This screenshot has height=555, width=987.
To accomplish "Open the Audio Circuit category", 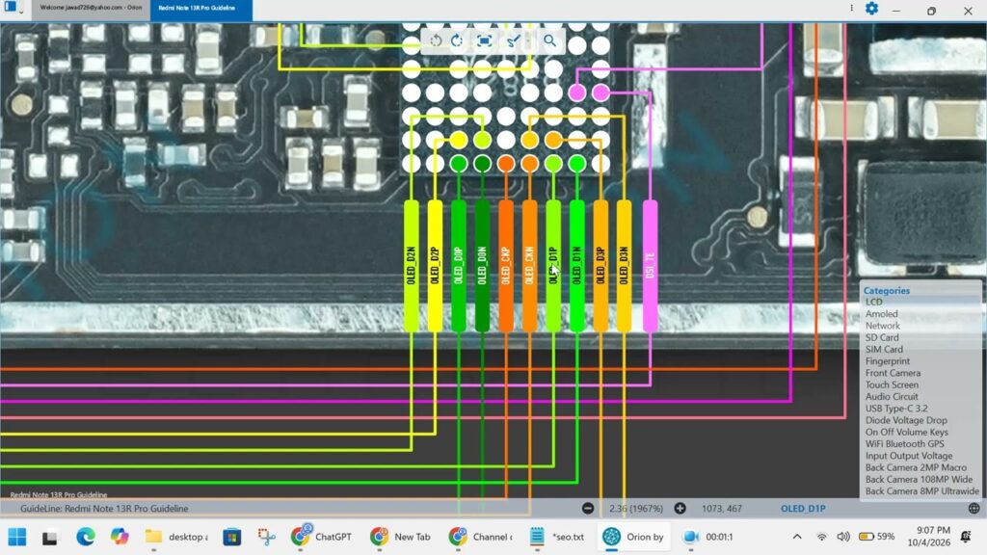I will tap(892, 397).
